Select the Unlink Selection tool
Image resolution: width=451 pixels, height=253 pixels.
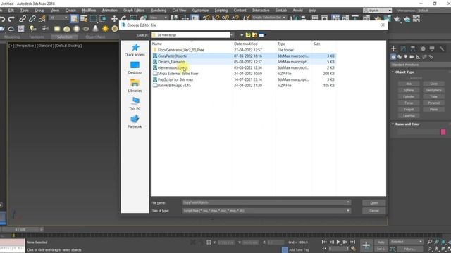(32, 19)
